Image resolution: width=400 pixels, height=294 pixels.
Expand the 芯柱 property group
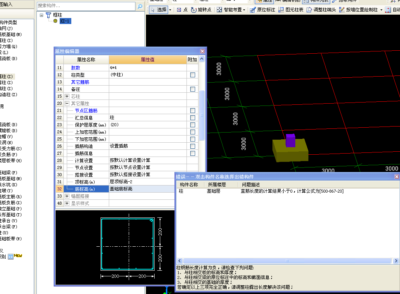(x=67, y=96)
